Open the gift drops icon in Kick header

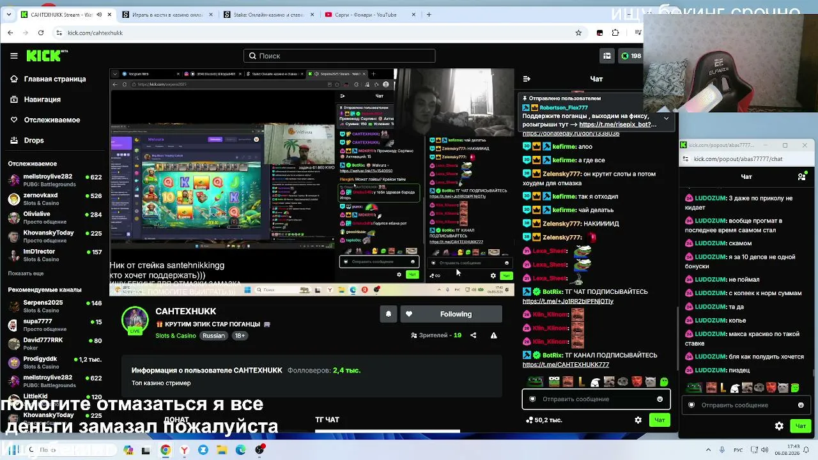coord(607,56)
